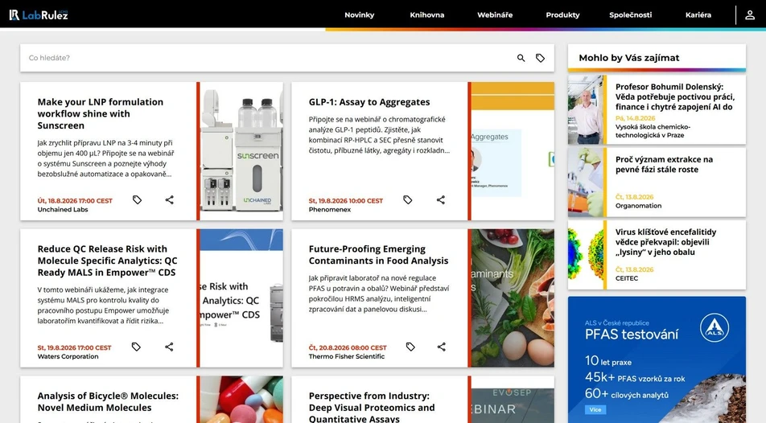Share the Sunscreen LNP webinar card
766x423 pixels.
(x=169, y=199)
